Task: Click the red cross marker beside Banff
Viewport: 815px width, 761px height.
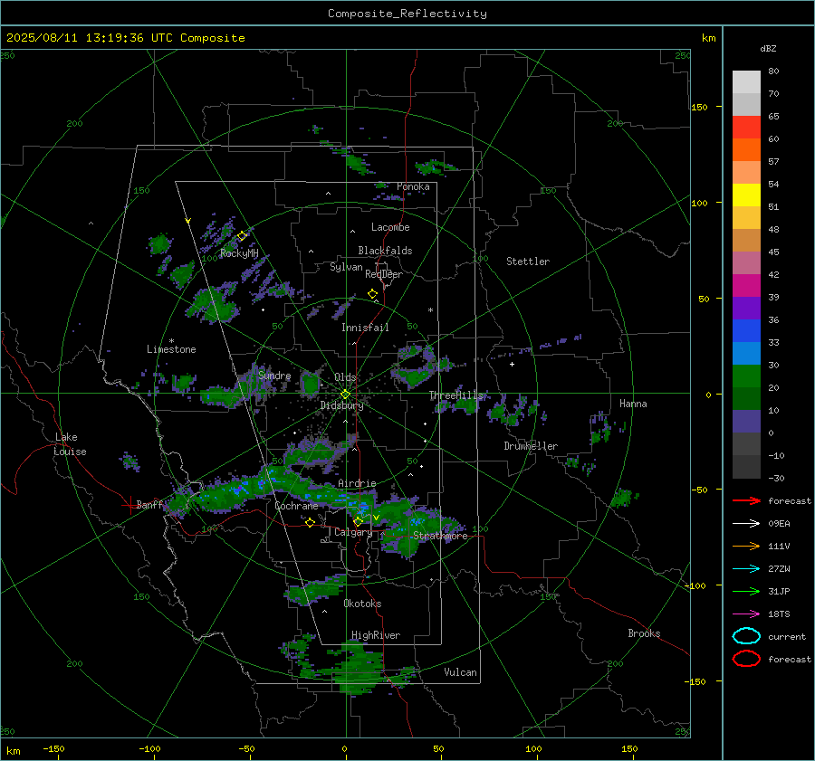Action: [129, 504]
